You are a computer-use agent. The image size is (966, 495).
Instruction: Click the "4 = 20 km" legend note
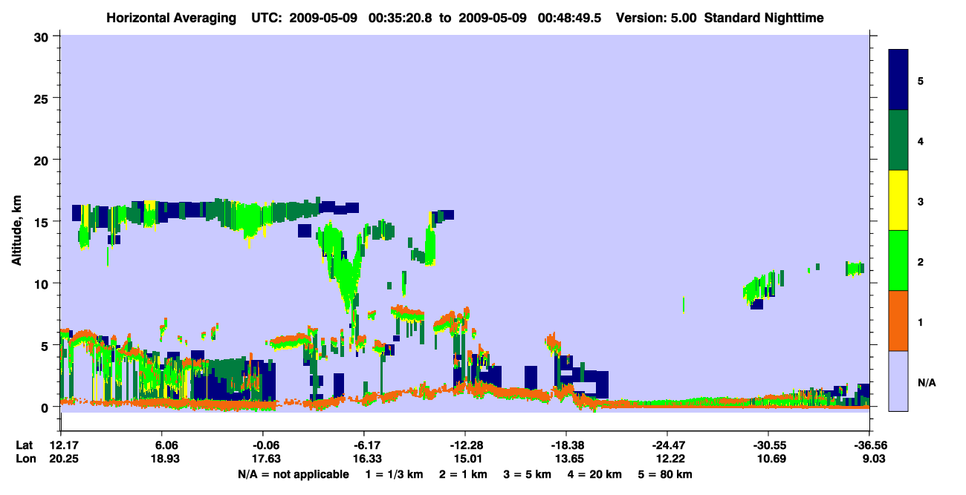(x=594, y=474)
